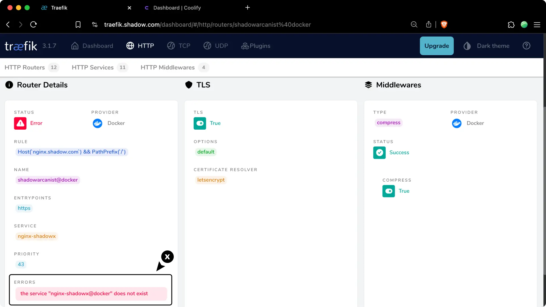Viewport: 546px width, 307px height.
Task: Click the Compress True toggle icon
Action: click(388, 191)
